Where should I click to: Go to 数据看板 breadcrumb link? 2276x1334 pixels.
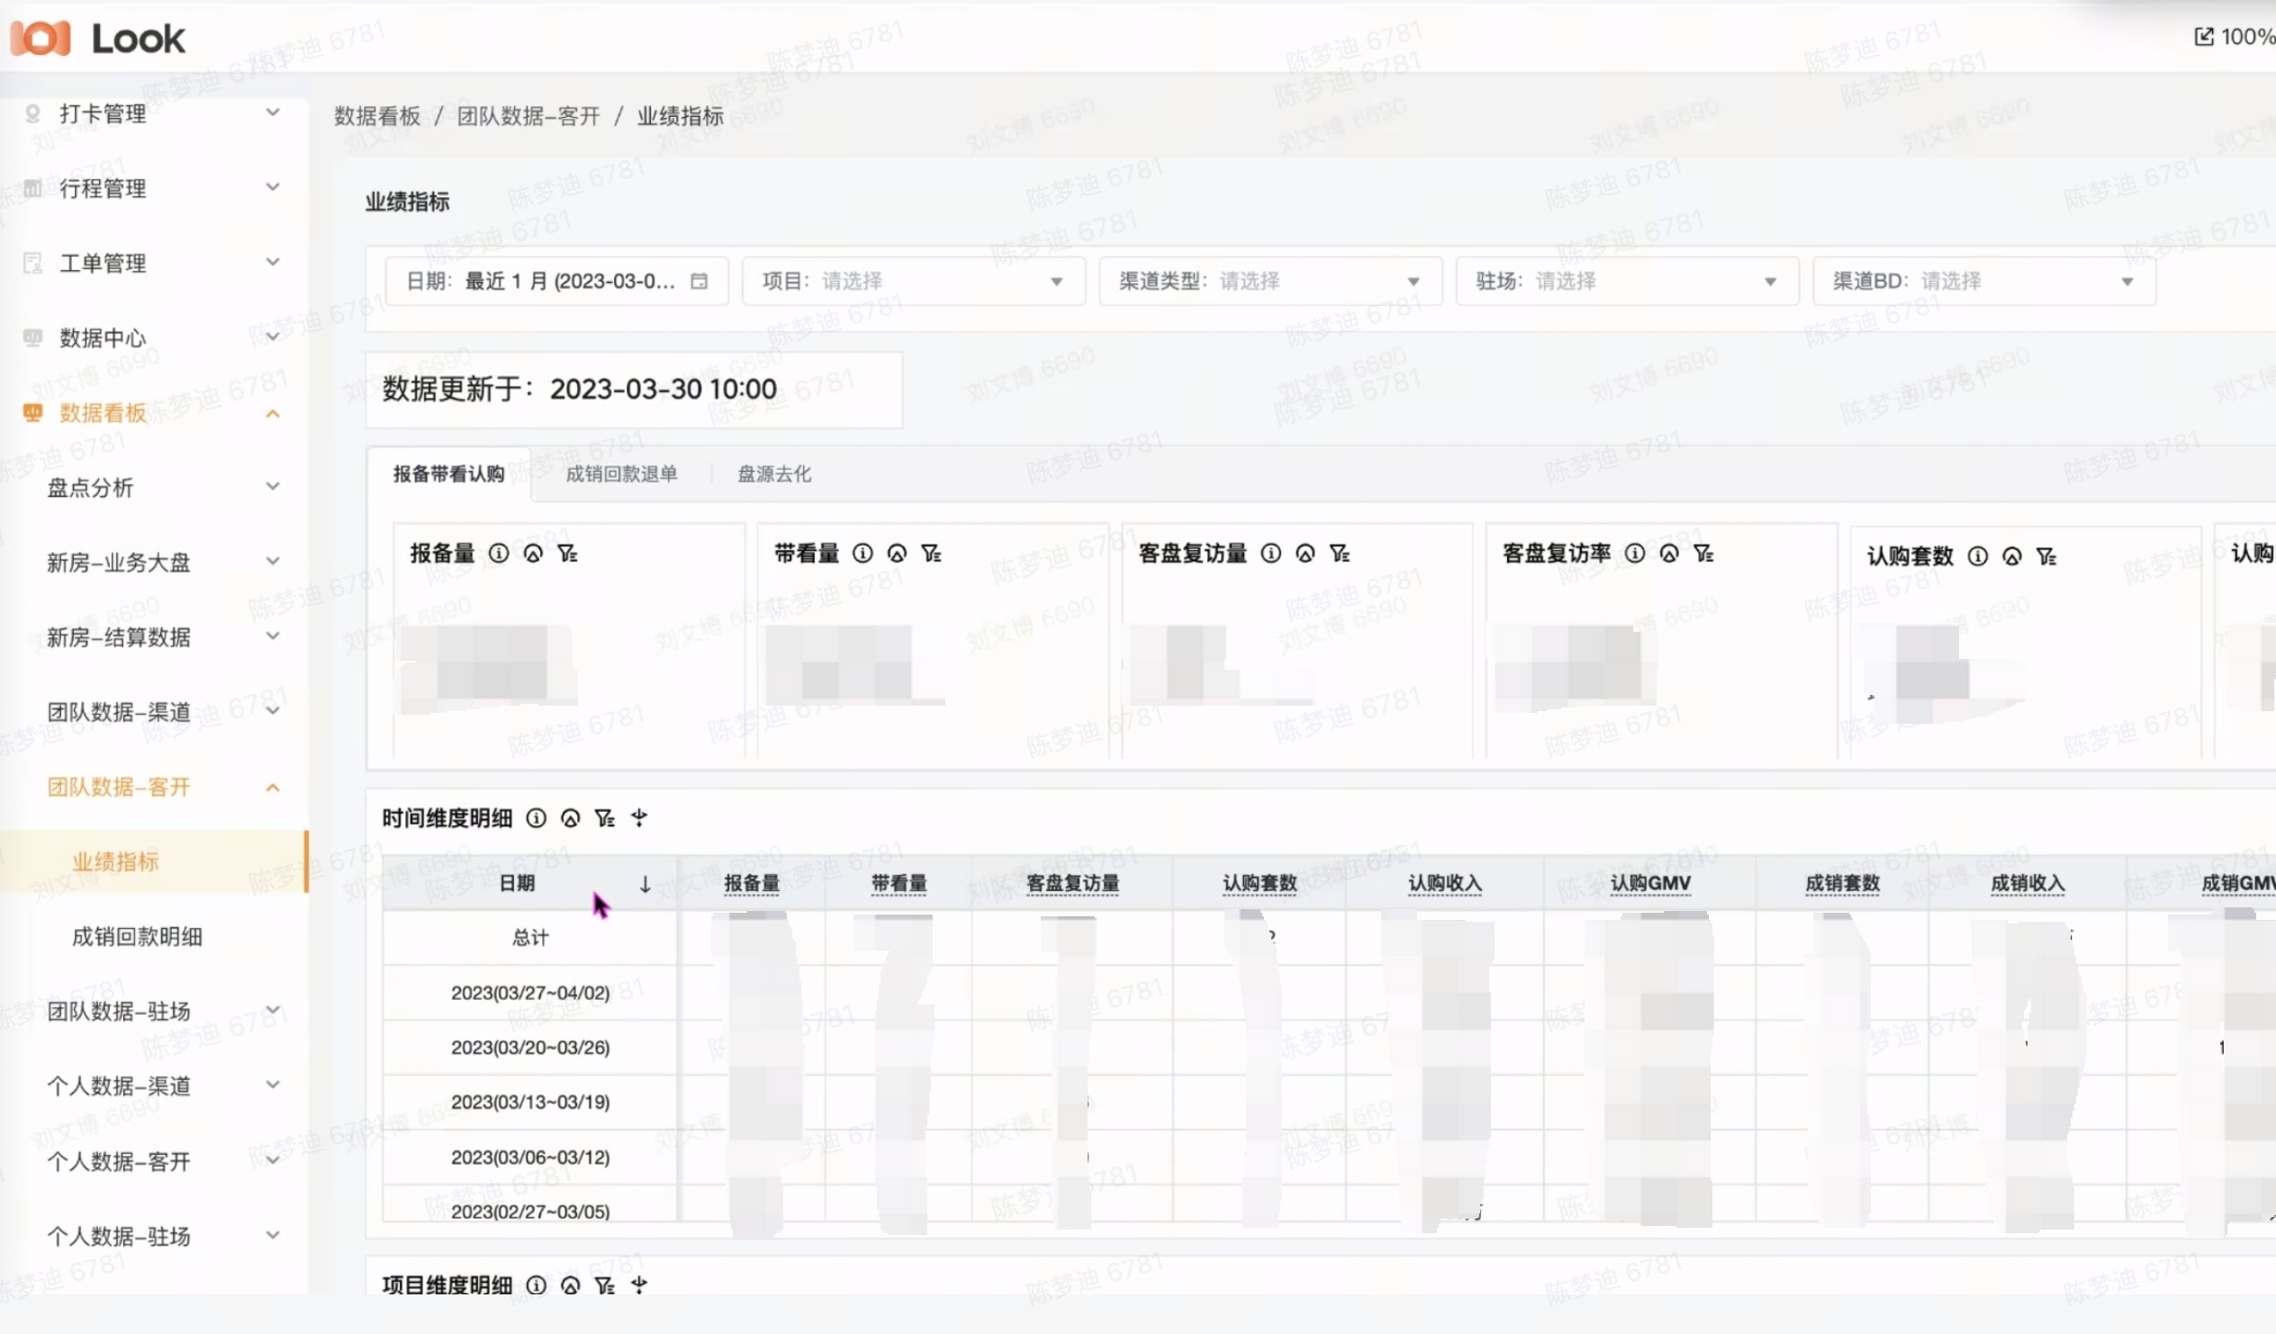click(x=377, y=115)
